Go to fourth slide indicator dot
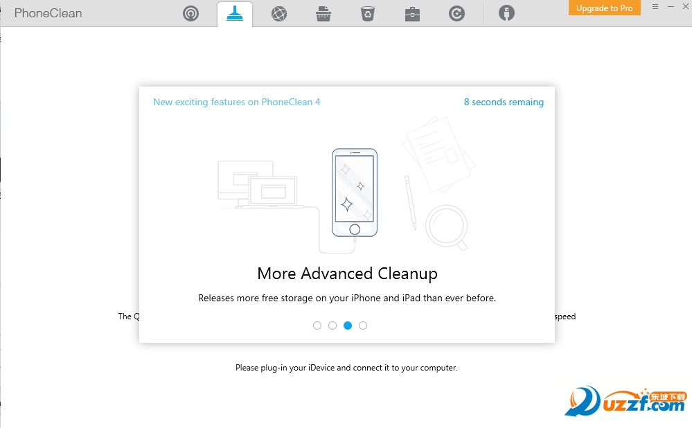Screen dimensions: 692x428 pyautogui.click(x=363, y=326)
